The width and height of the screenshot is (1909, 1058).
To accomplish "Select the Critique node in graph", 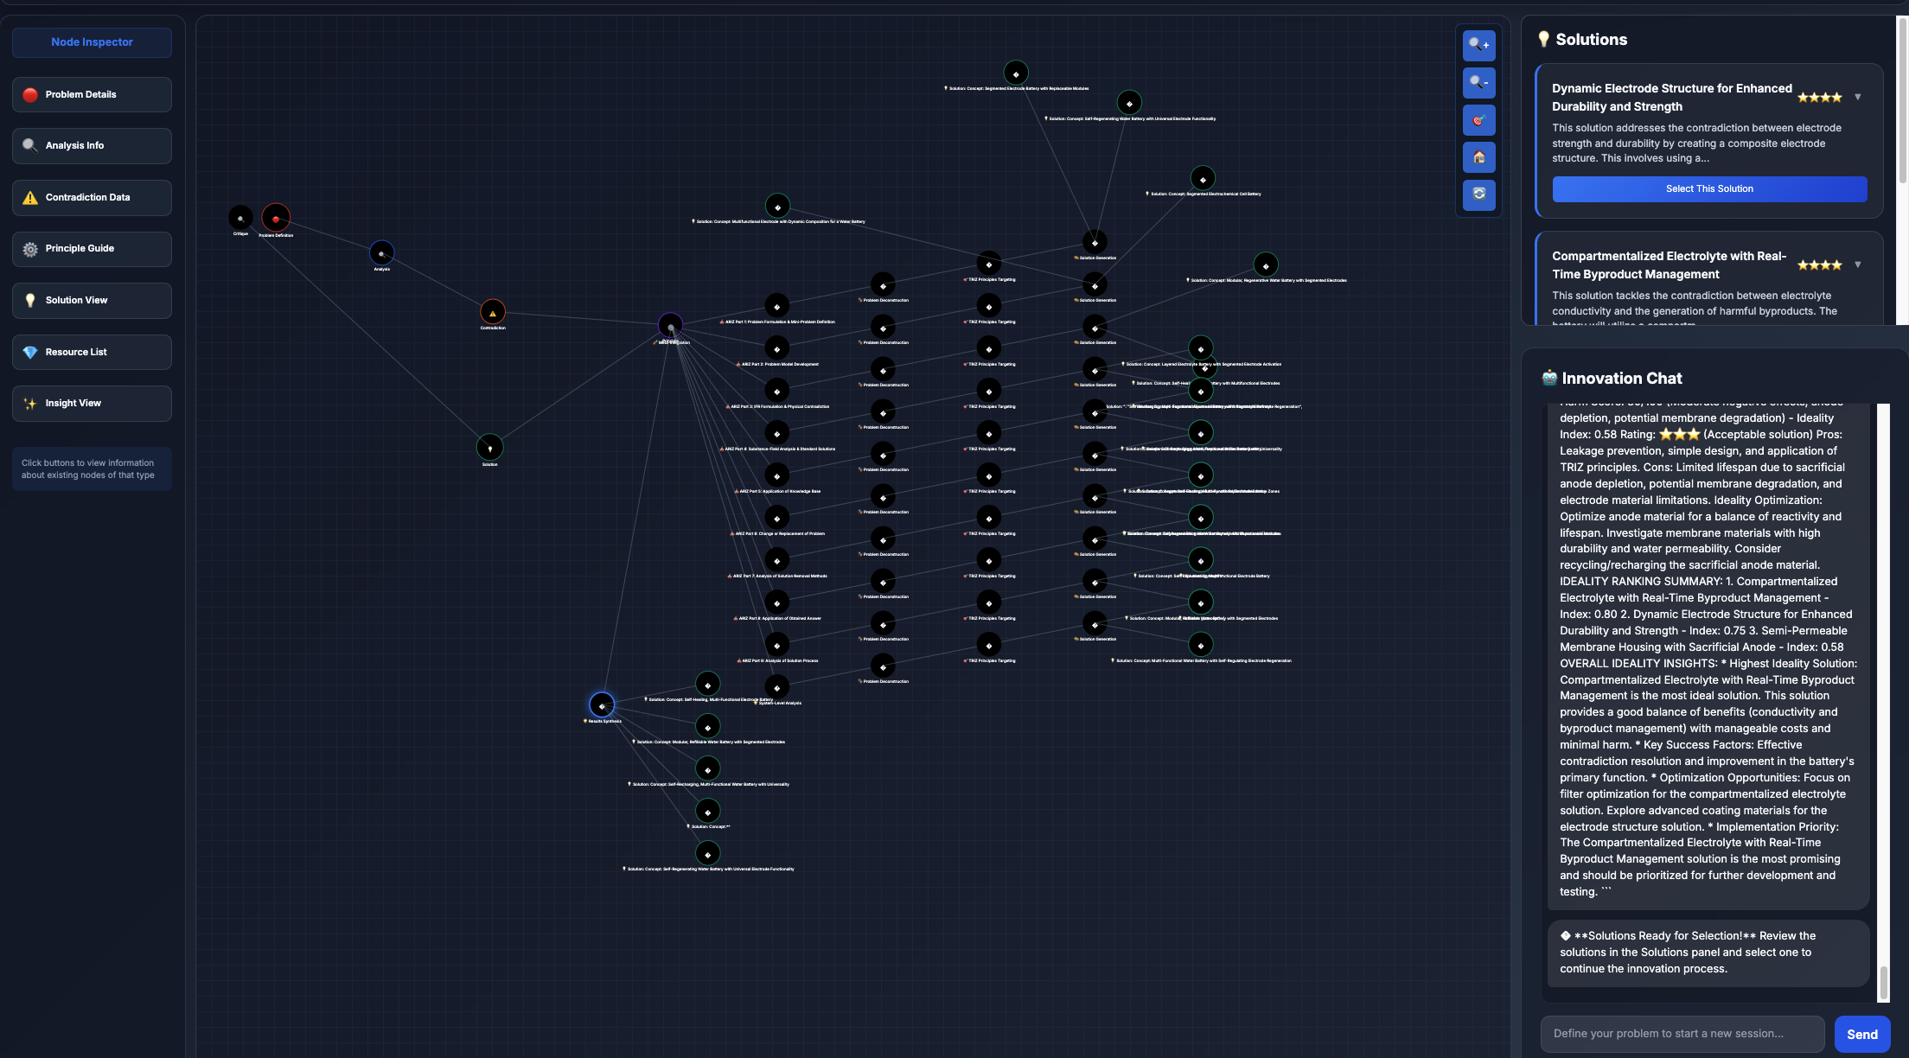I will pyautogui.click(x=240, y=218).
